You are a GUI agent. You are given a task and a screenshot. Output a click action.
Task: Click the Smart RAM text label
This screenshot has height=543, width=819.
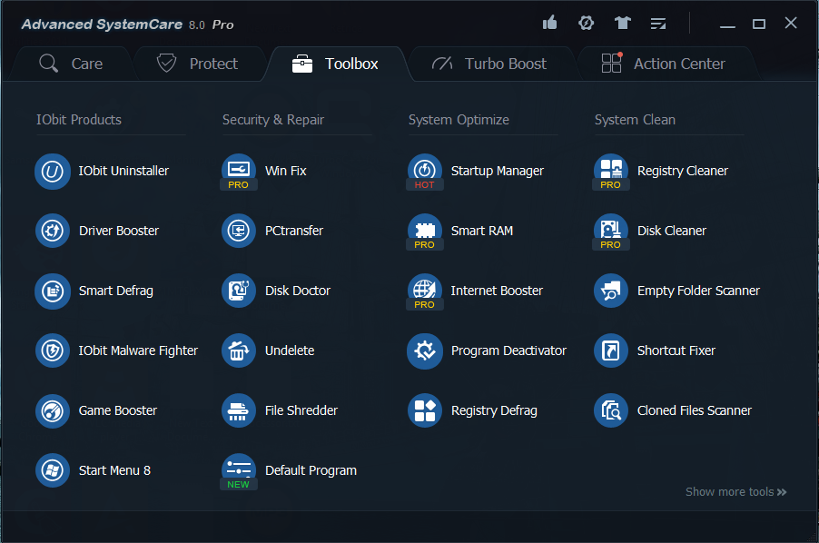pos(481,231)
